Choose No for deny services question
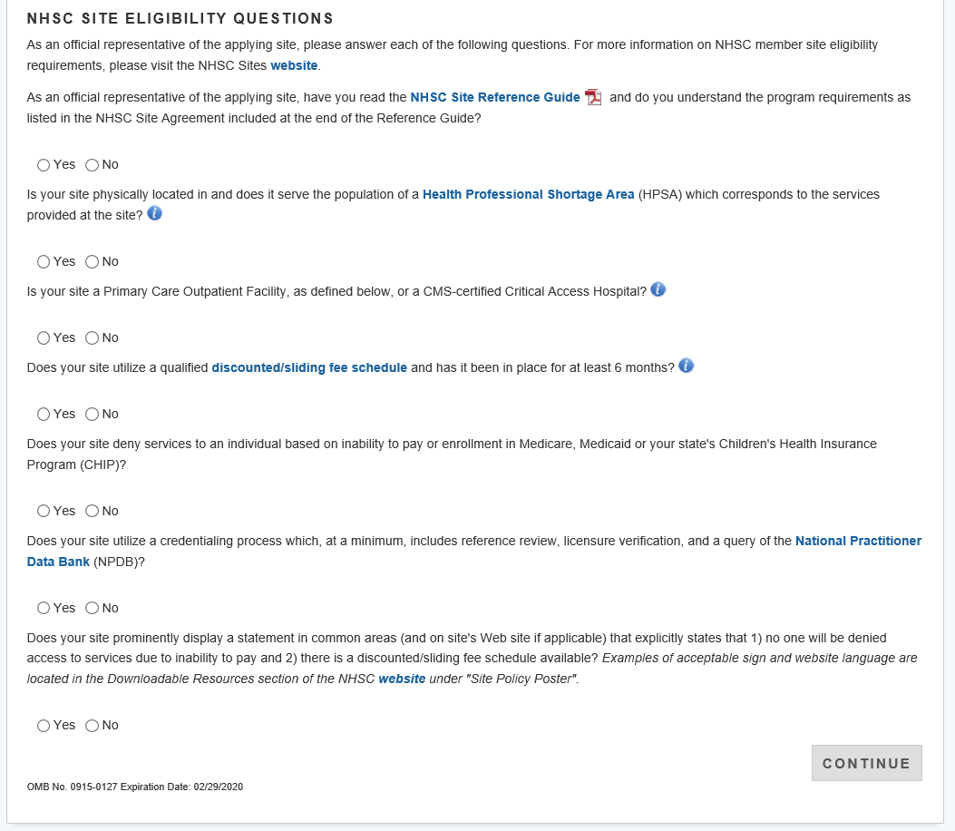Viewport: 955px width, 831px height. click(x=92, y=512)
